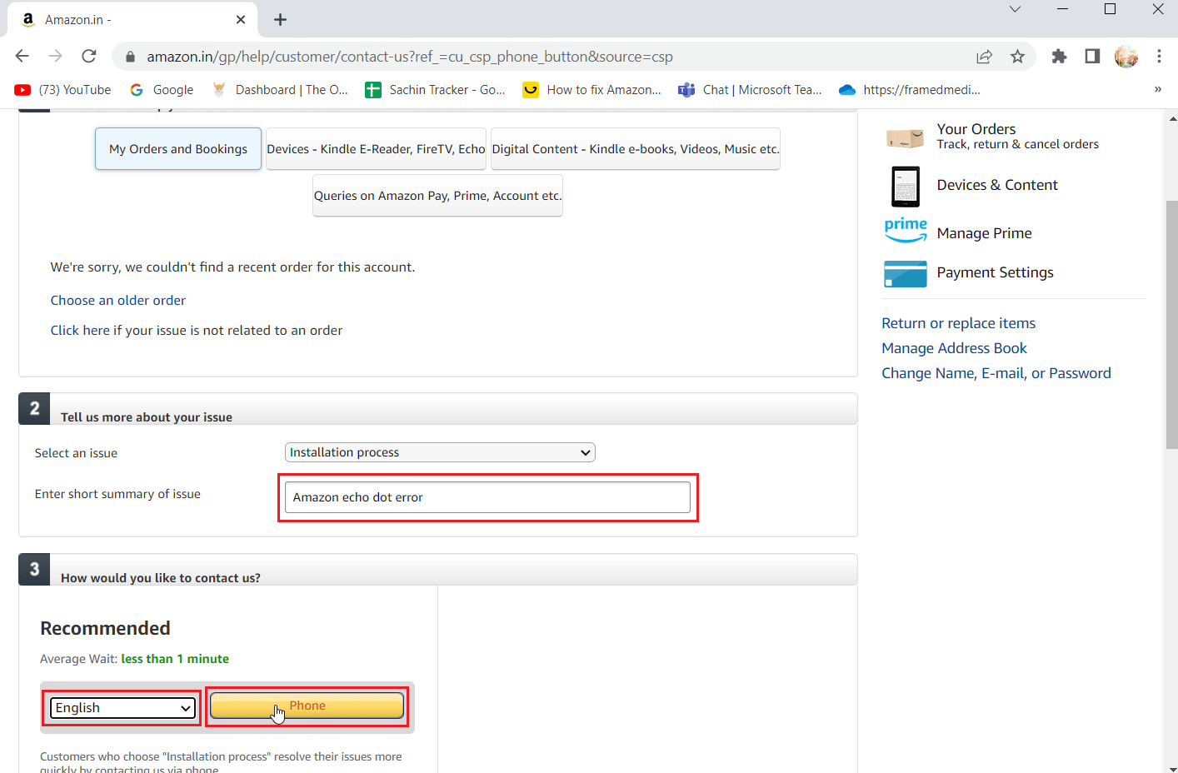Screen dimensions: 1178x773
Task: Open the tab search chevron
Action: 1015,9
